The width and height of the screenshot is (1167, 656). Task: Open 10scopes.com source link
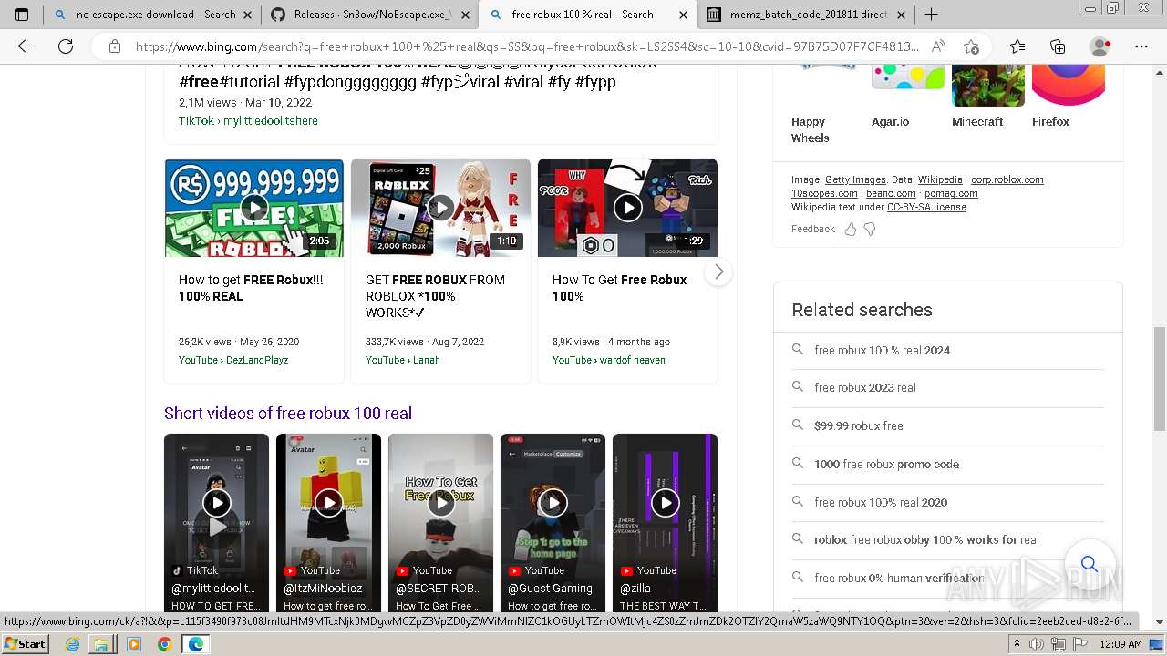pos(824,193)
